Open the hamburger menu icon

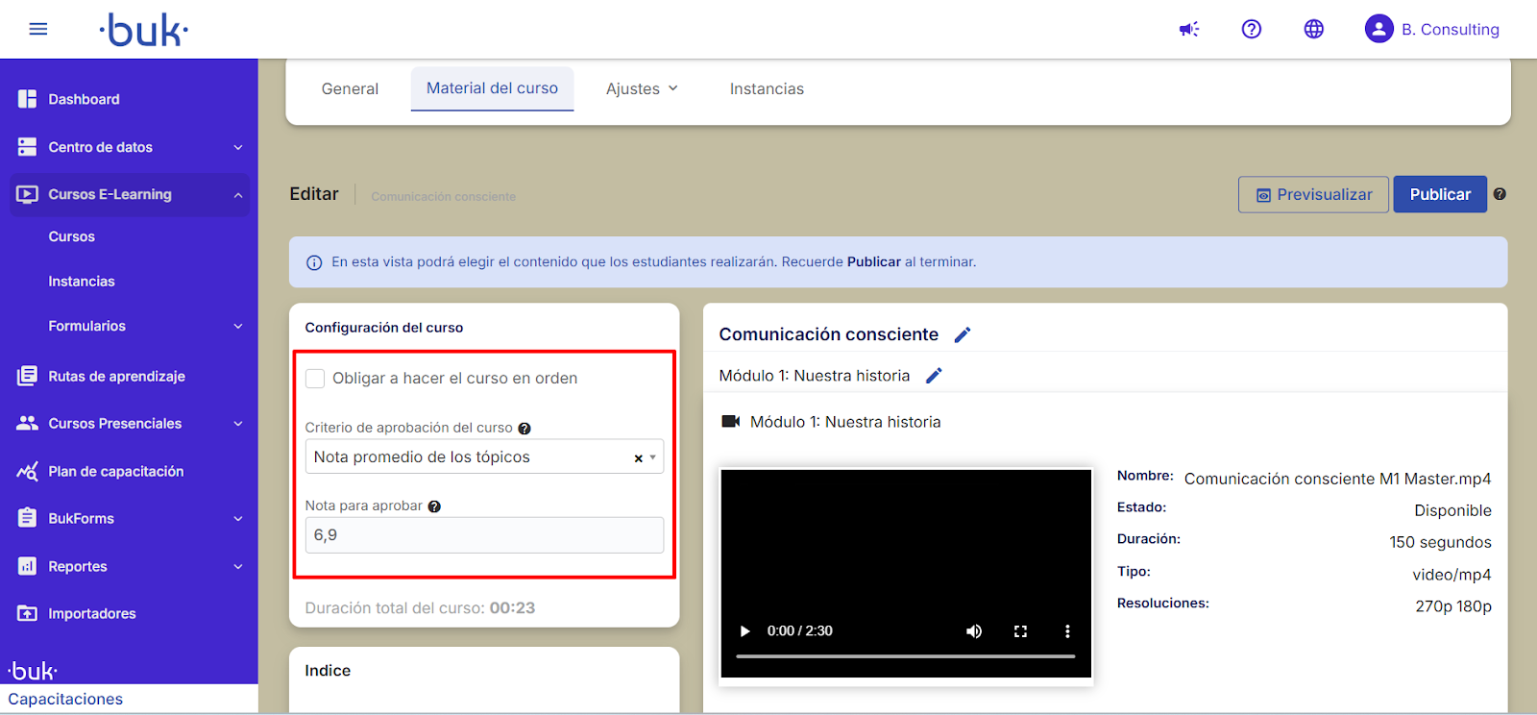click(38, 29)
